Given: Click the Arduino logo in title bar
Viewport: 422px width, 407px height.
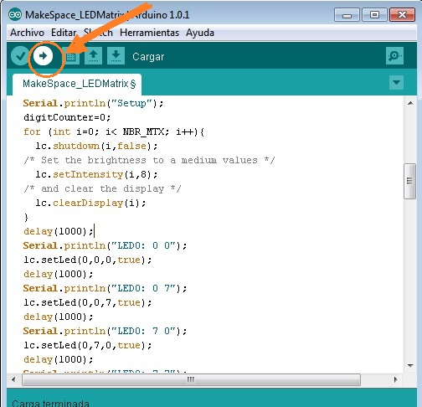Looking at the screenshot, I should (15, 14).
